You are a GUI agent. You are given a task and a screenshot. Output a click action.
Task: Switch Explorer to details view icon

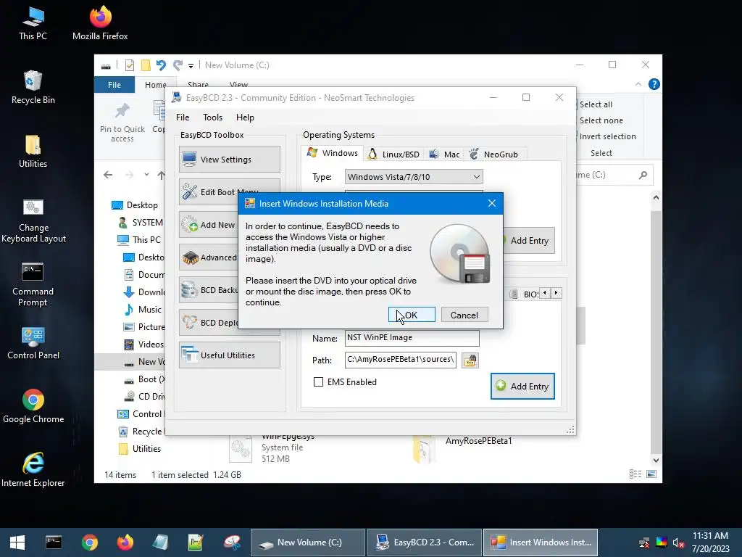pos(635,474)
